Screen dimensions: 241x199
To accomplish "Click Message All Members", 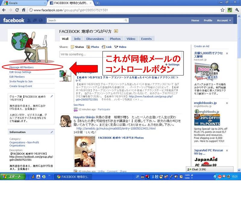I will pos(21,67).
